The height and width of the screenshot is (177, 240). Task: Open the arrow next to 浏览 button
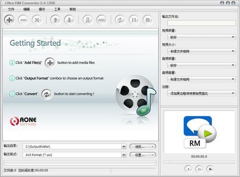click(x=153, y=146)
